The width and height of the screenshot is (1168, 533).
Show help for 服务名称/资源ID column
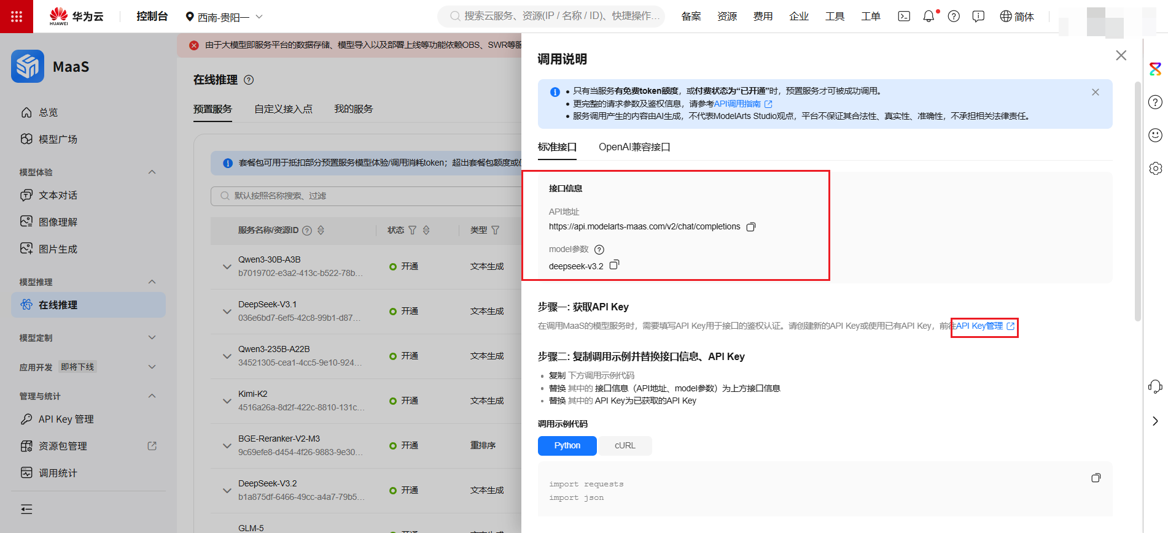coord(307,231)
